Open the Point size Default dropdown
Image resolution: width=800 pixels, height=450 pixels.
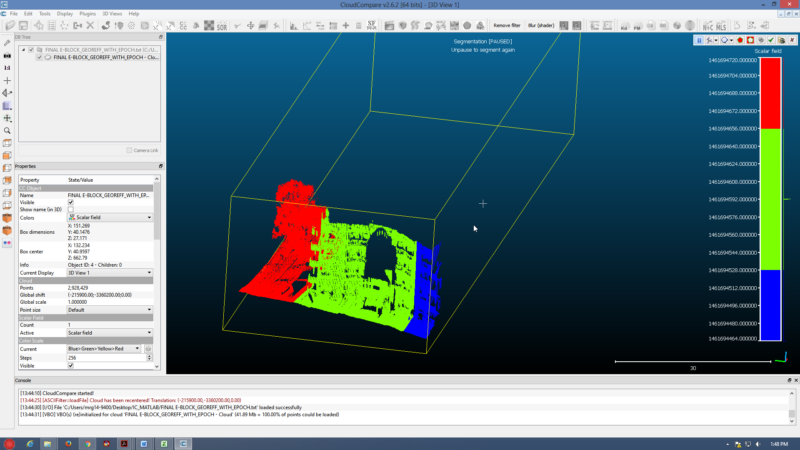[x=110, y=310]
